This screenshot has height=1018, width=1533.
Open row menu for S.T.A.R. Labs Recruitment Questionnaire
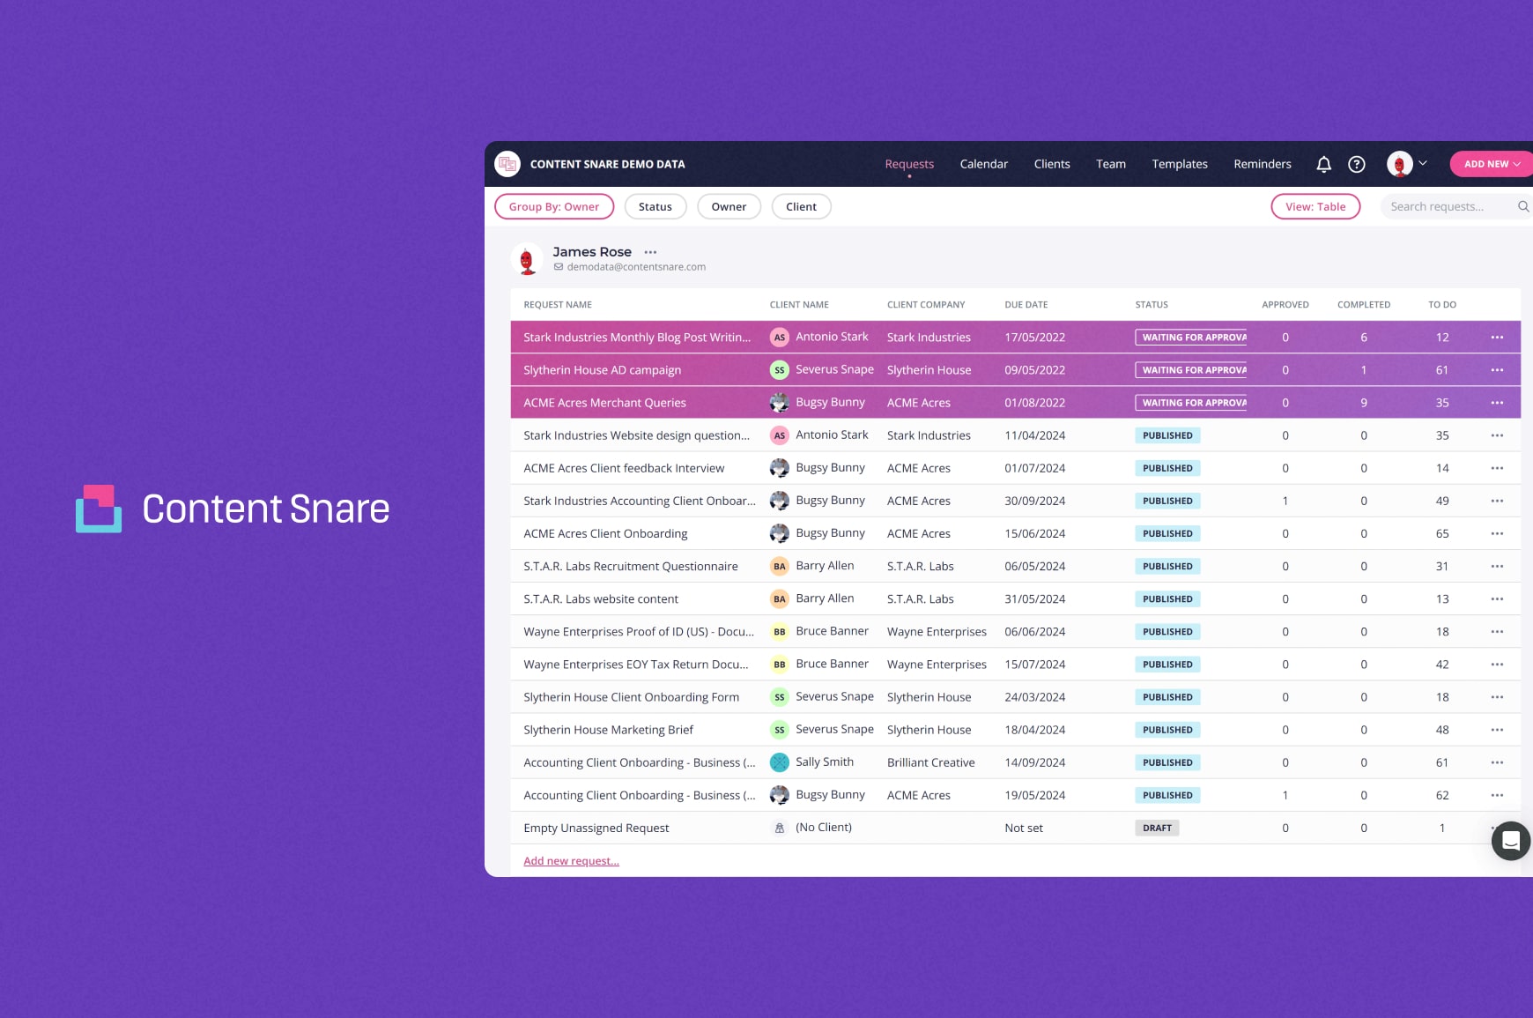[x=1497, y=566]
